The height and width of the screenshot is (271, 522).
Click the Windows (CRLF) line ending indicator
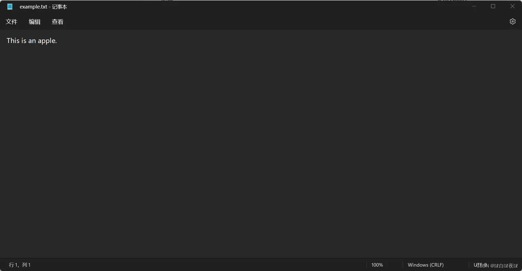pyautogui.click(x=425, y=265)
